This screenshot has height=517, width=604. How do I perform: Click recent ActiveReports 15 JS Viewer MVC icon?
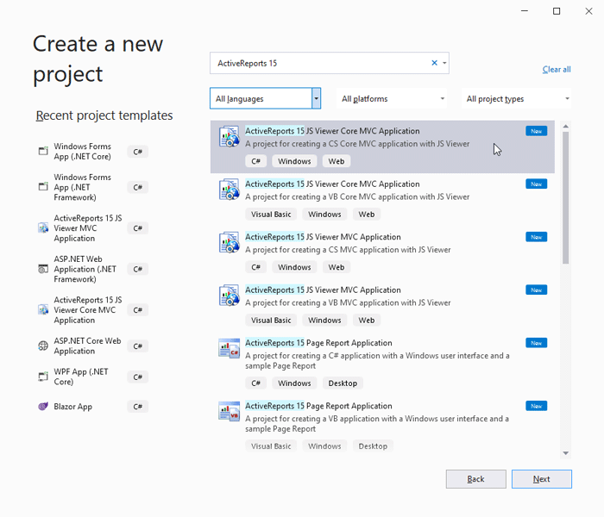coord(43,228)
